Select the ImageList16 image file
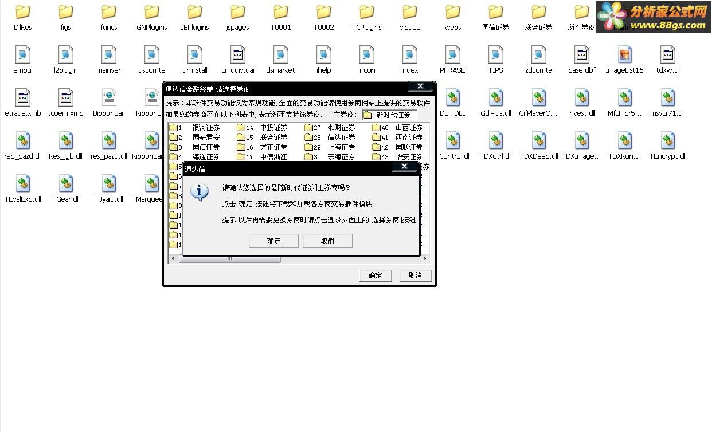Screen dimensions: 712x432 [x=625, y=60]
